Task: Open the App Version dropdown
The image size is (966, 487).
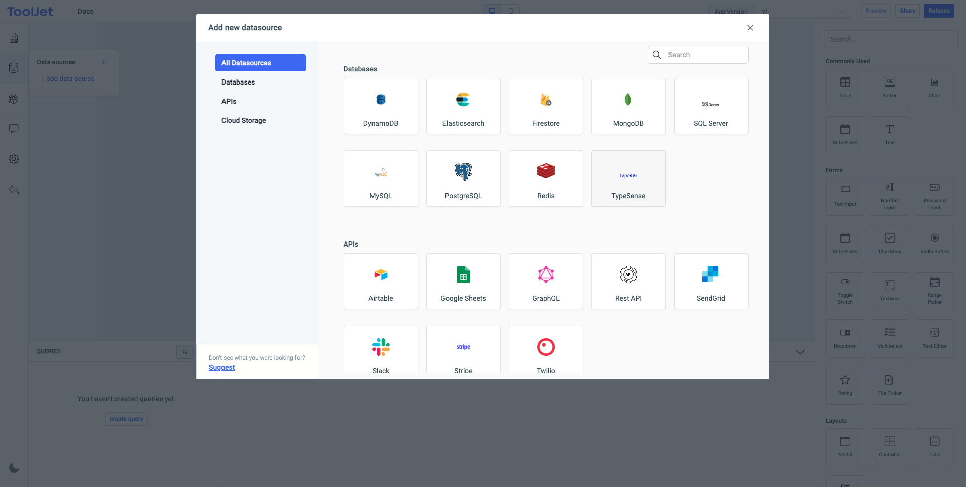Action: coord(802,11)
